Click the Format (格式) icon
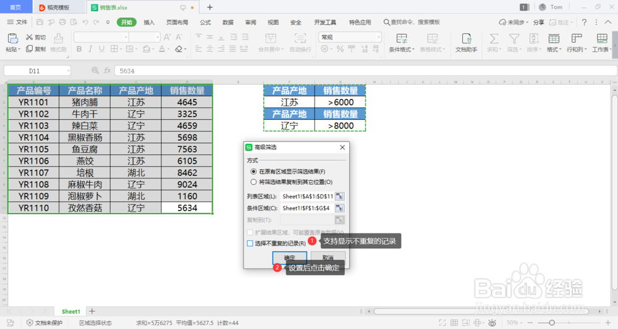The image size is (618, 329). tap(554, 38)
